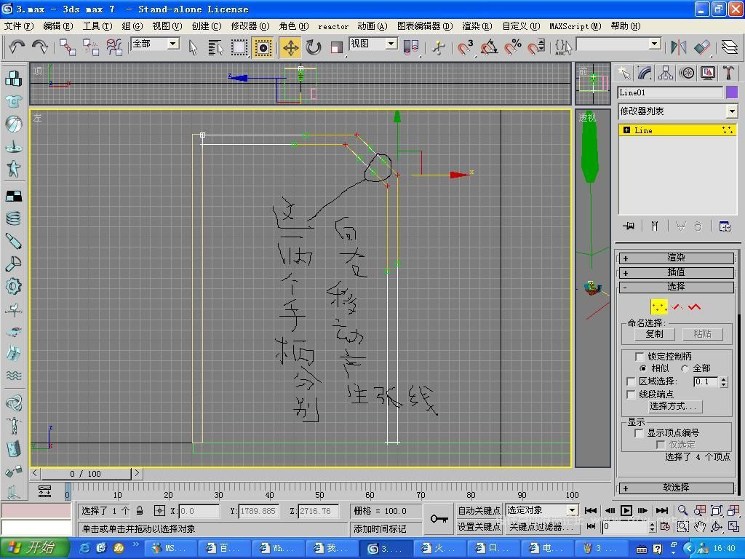Activate the Select and Rotate tool
Image resolution: width=745 pixels, height=559 pixels.
coord(314,47)
